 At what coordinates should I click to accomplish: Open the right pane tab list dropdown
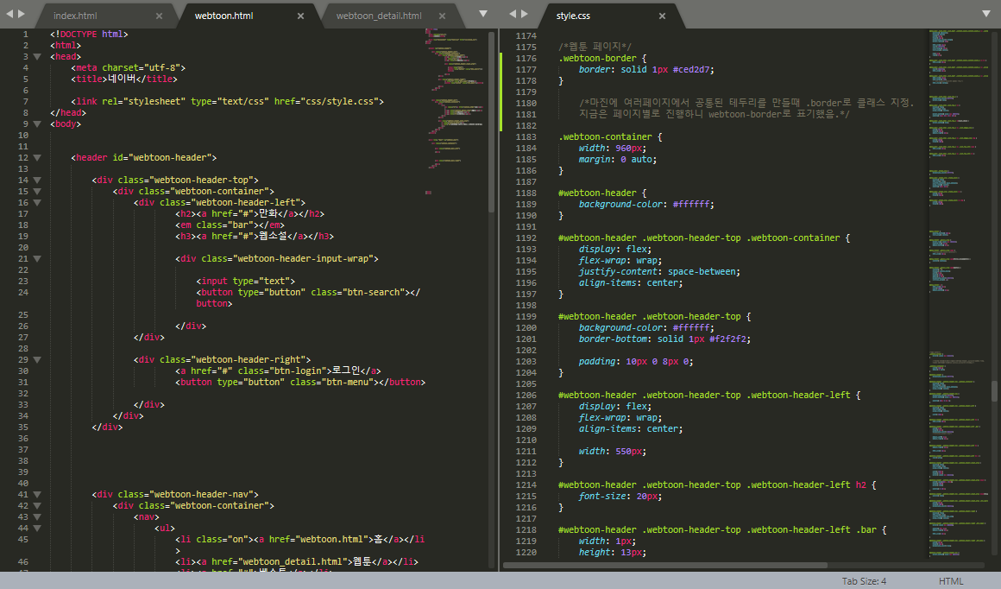986,14
